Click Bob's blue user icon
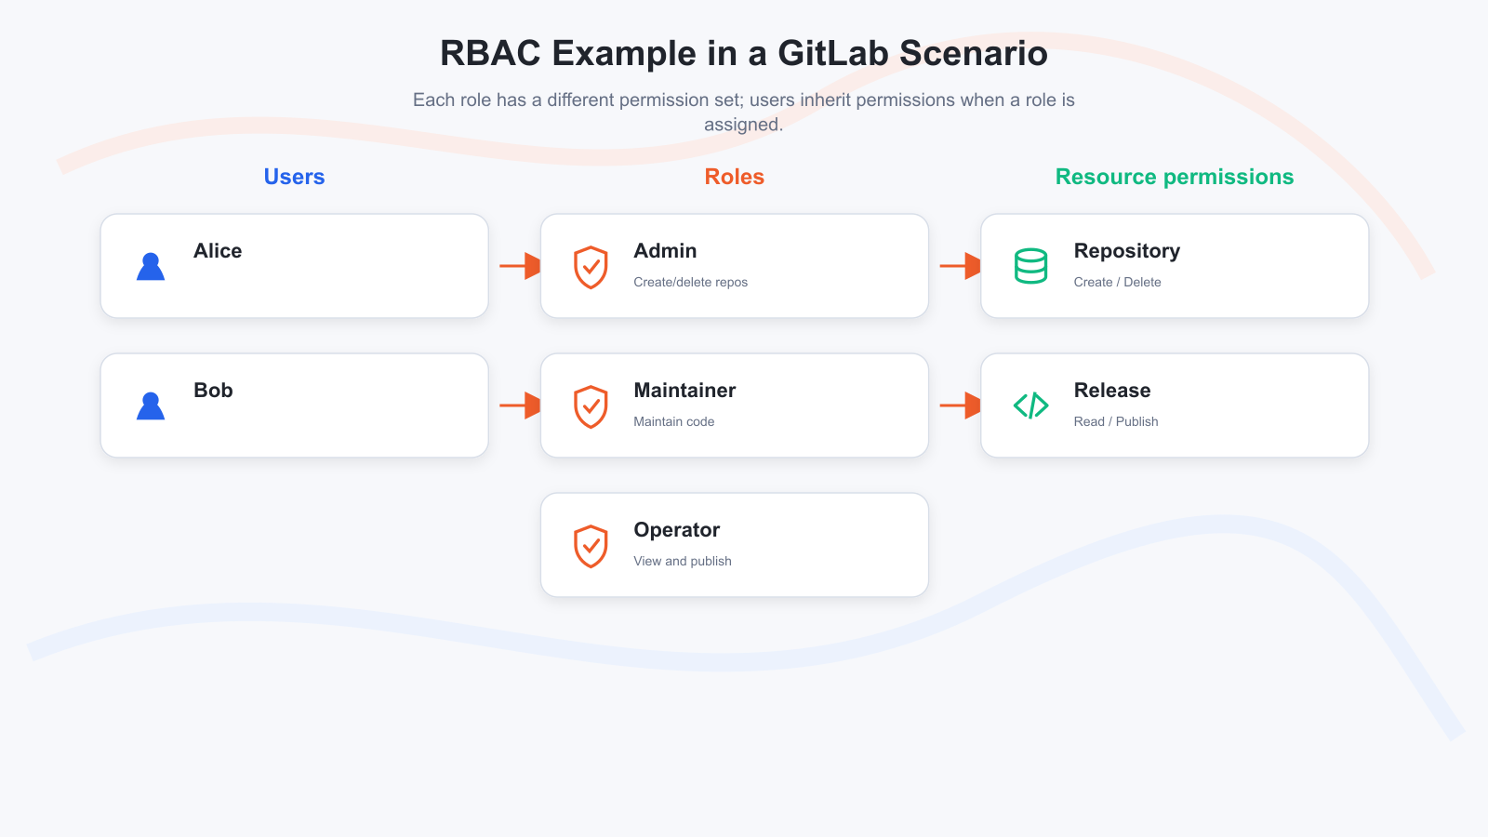Viewport: 1488px width, 837px height. point(151,405)
